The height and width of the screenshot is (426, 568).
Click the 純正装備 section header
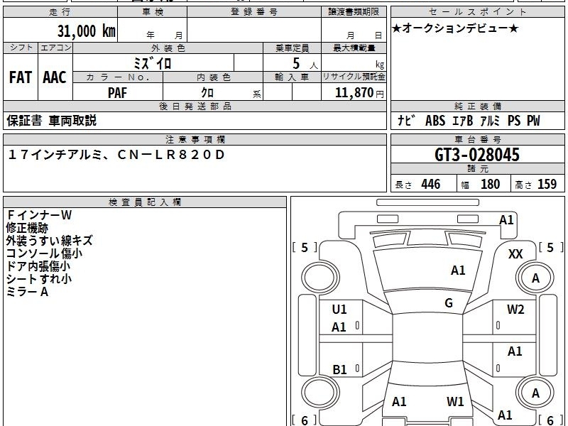477,106
